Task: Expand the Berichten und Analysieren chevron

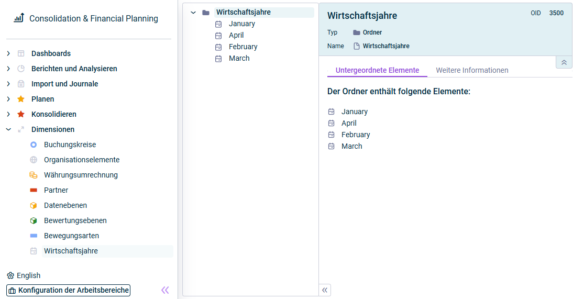Action: pyautogui.click(x=8, y=69)
